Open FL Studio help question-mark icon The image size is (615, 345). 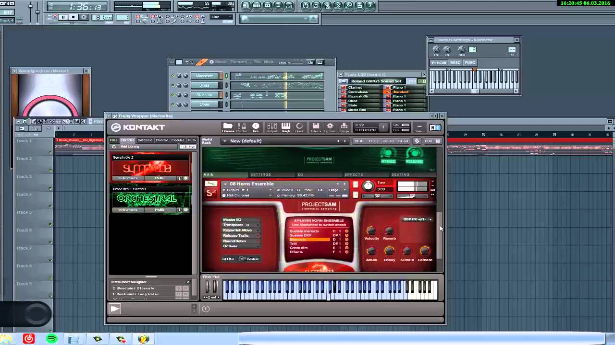point(370,6)
